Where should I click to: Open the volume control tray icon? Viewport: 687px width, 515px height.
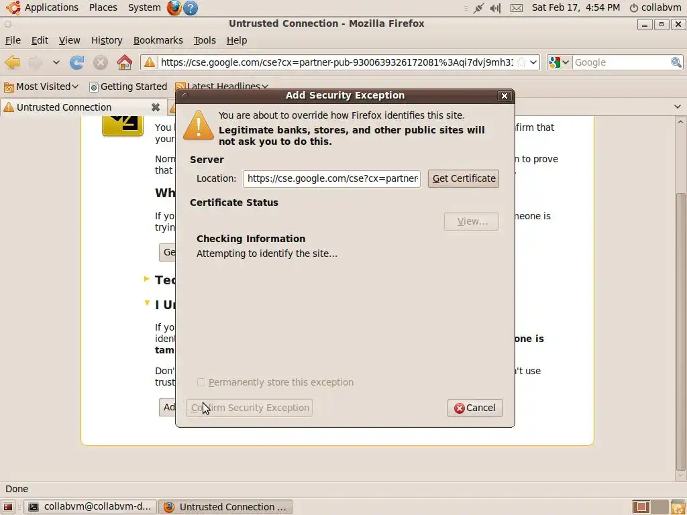point(495,8)
